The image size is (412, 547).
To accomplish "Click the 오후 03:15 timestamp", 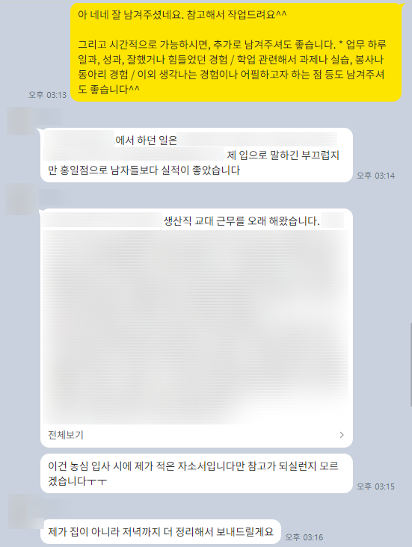I will coord(375,486).
